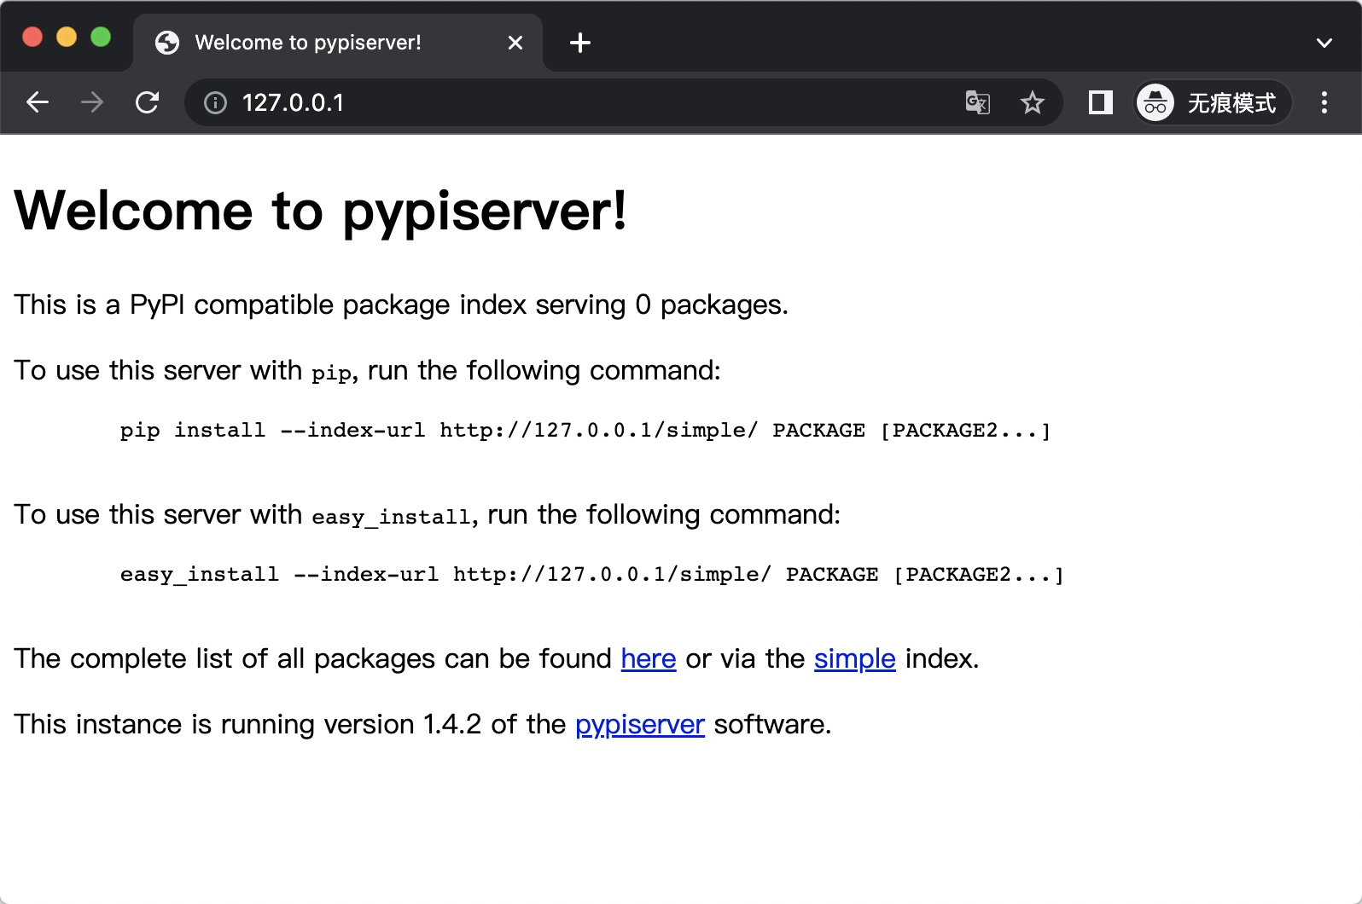The image size is (1362, 904).
Task: Click the browser back arrow
Action: [x=38, y=103]
